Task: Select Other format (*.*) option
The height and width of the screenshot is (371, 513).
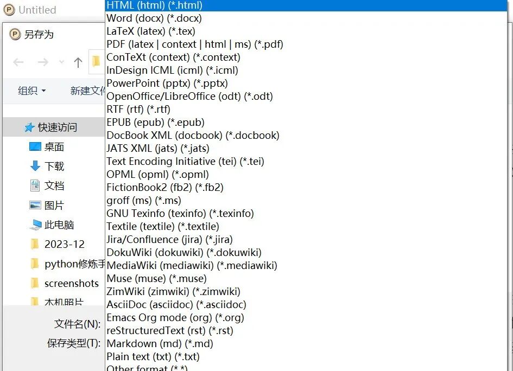Action: coord(306,367)
